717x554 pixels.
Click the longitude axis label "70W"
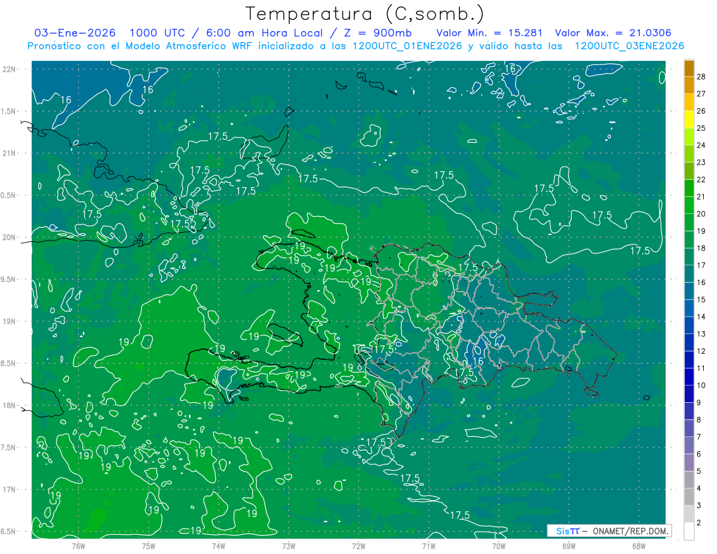(x=499, y=545)
